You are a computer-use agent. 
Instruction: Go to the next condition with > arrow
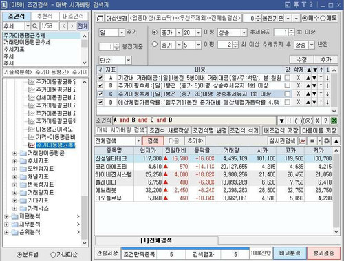(x=72, y=26)
